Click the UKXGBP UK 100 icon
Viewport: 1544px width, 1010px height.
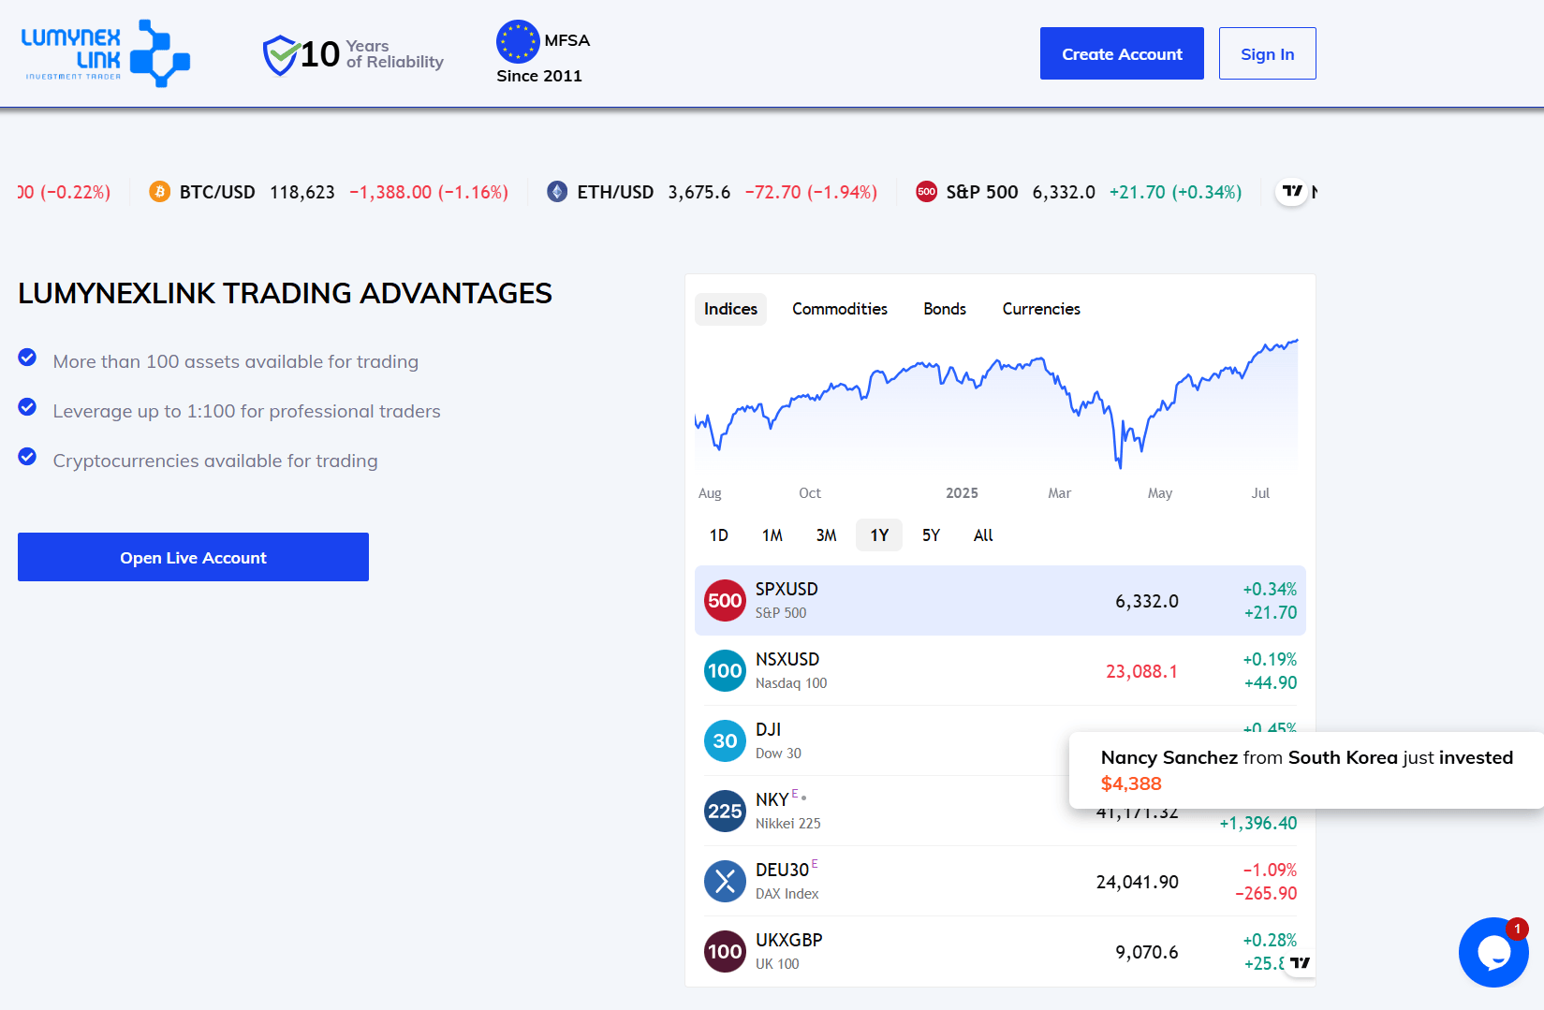(x=725, y=952)
